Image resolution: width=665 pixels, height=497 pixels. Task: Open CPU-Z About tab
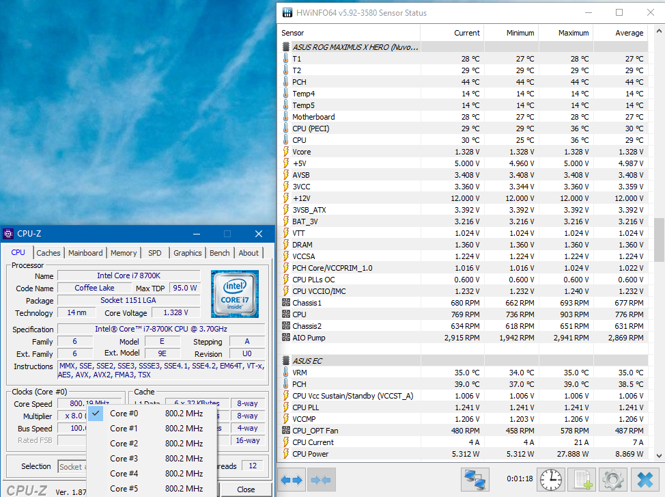pos(249,253)
